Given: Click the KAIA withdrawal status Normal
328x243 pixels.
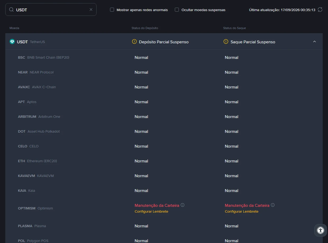Looking at the screenshot, I should tap(231, 191).
